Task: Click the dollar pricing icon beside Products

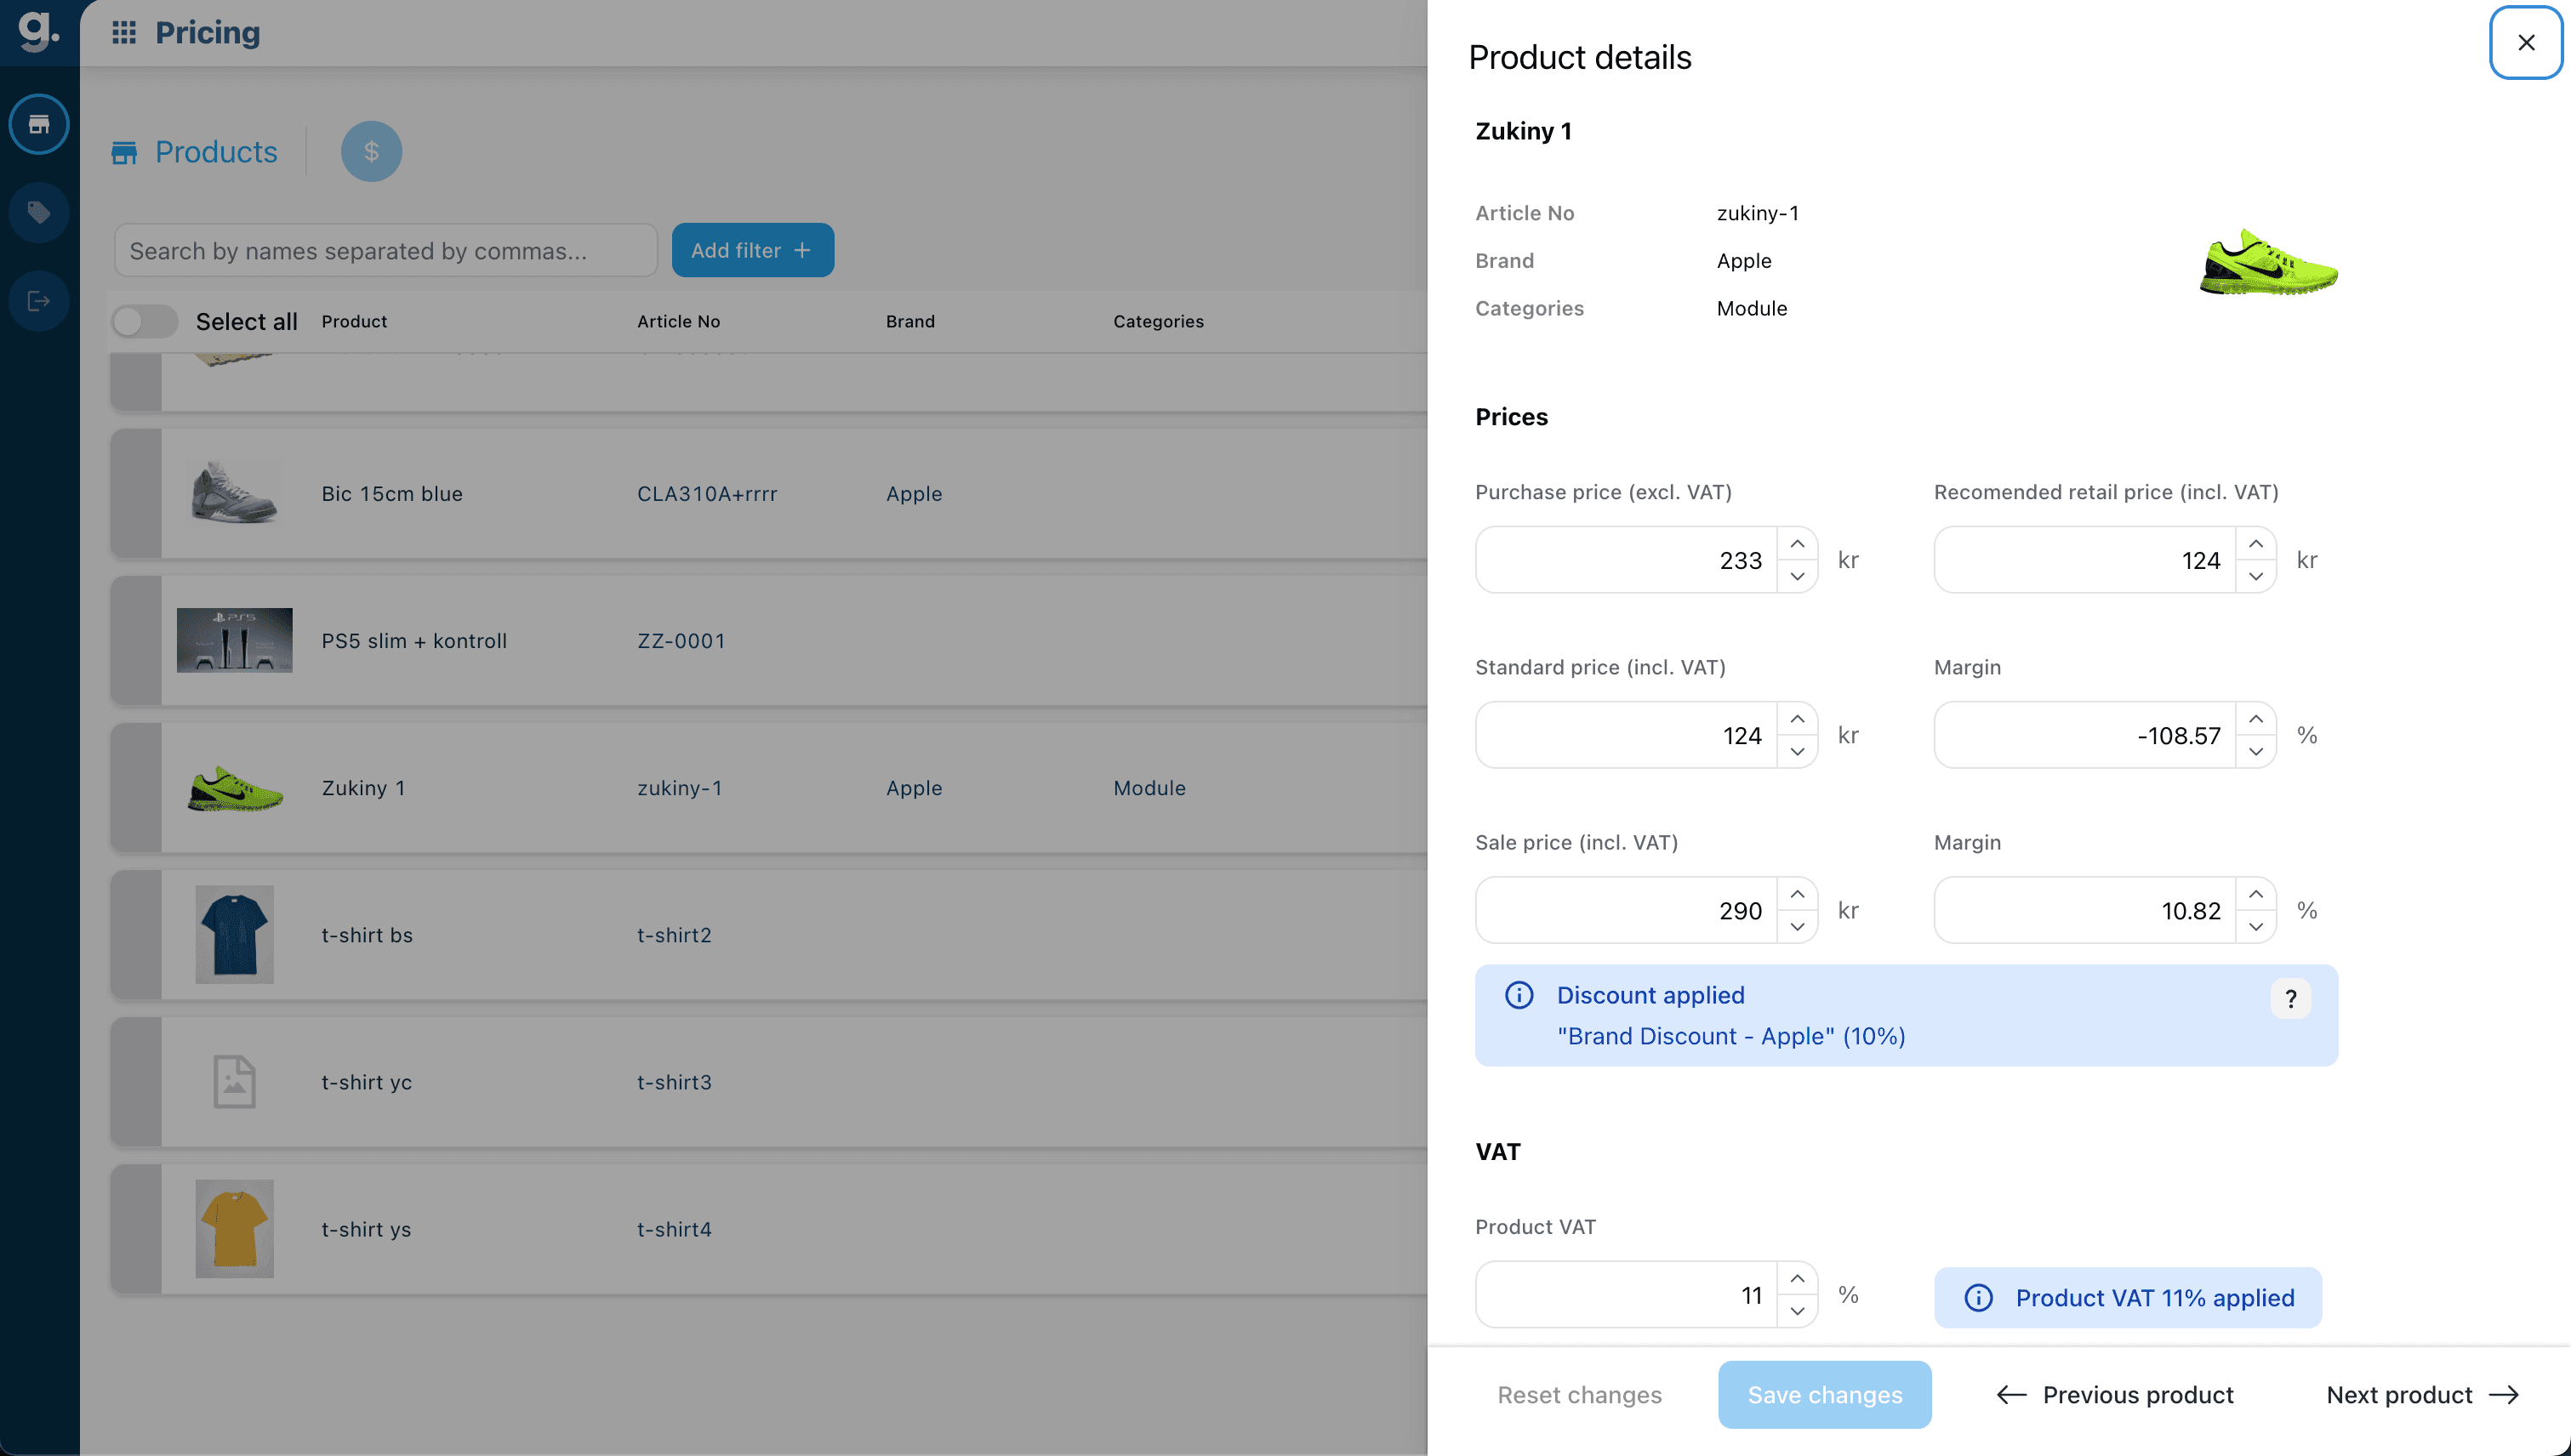Action: (371, 151)
